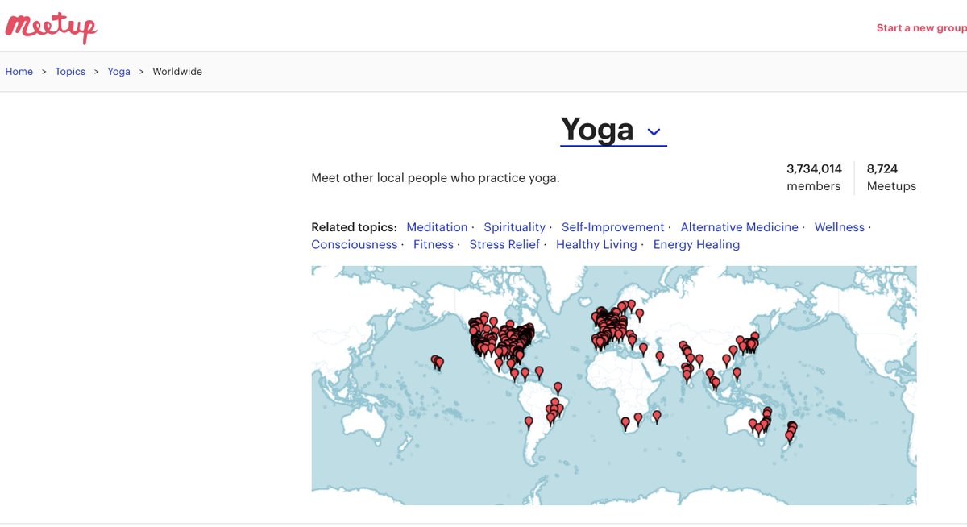
Task: Click Start a new group link
Action: point(921,27)
